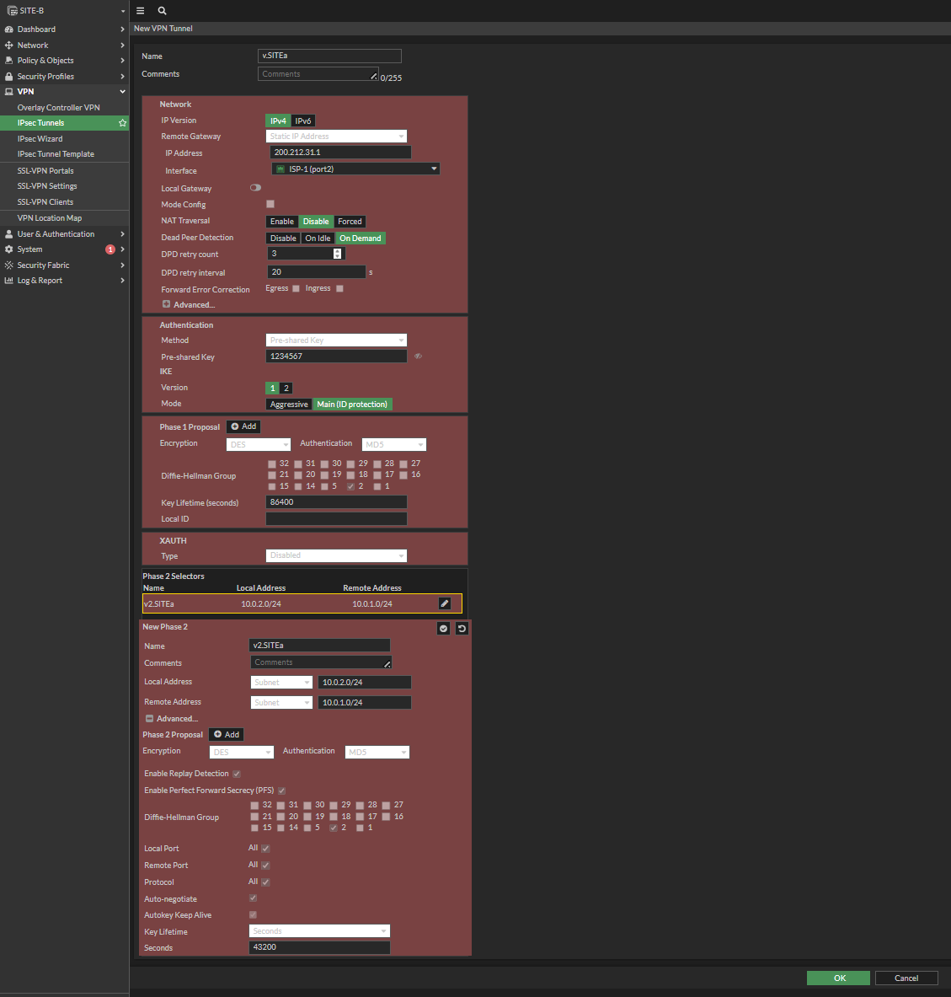Toggle Enable Replay Detection checkbox
Image resolution: width=951 pixels, height=997 pixels.
pos(237,774)
